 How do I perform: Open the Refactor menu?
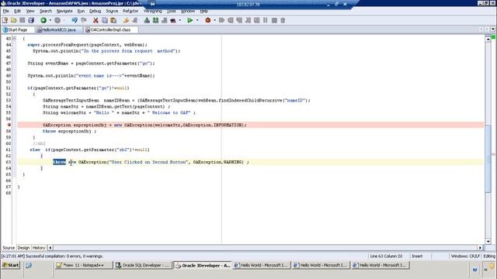coord(130,11)
